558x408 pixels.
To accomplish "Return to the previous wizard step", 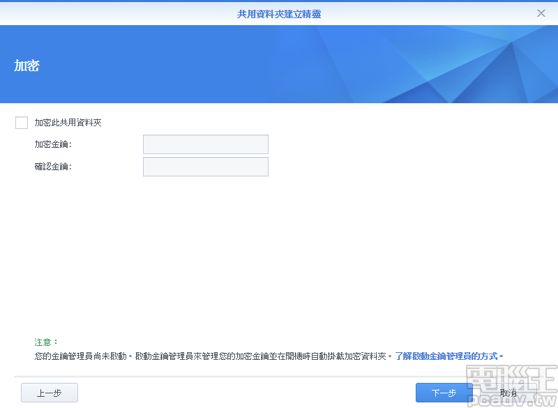I will tap(49, 393).
